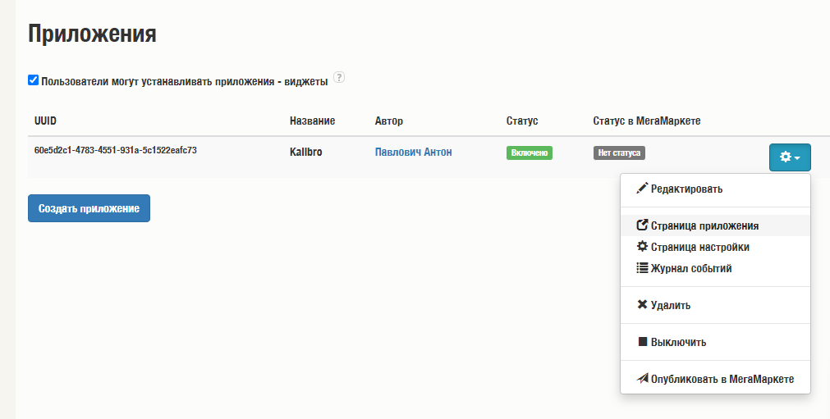Toggle the widgets installation checkbox
Viewport: 830px width, 419px height.
pos(34,80)
